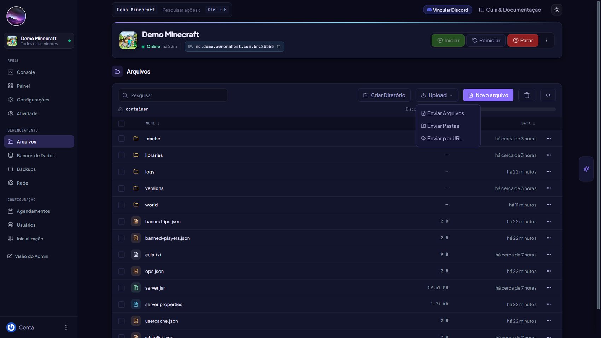Click the server.properties file icon

136,304
